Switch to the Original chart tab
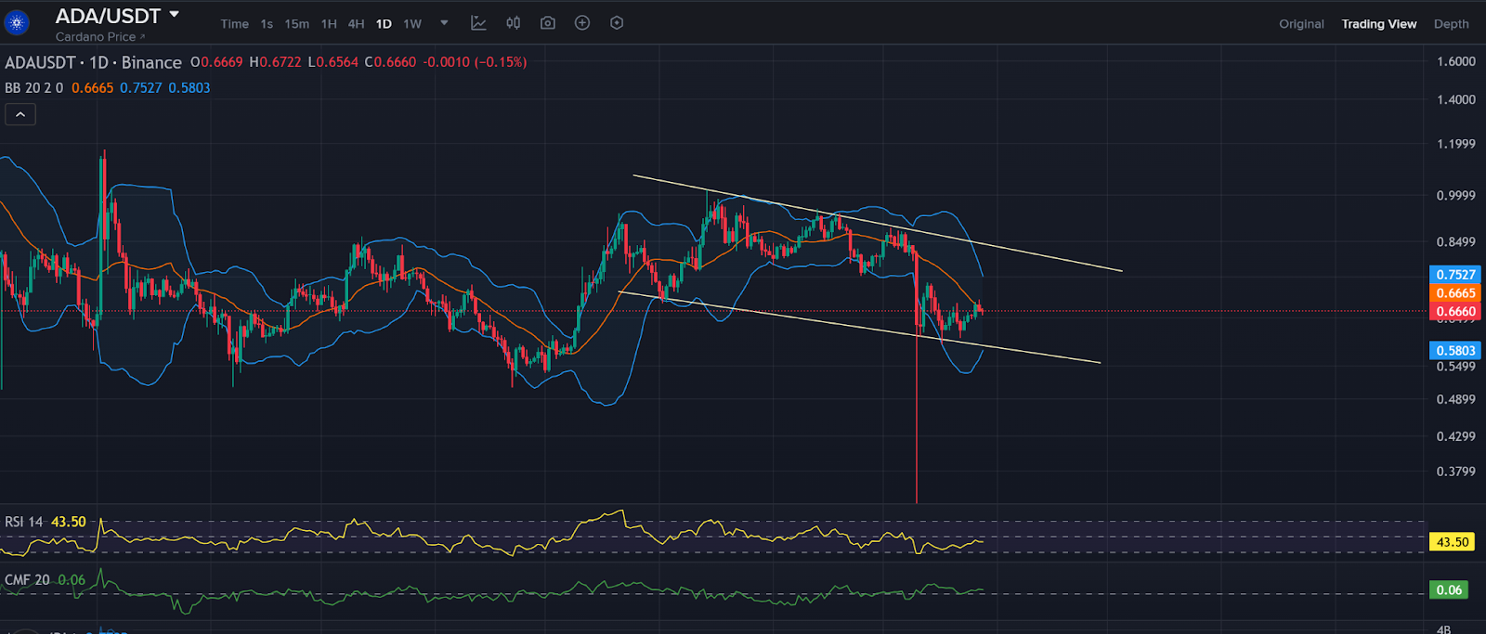The image size is (1486, 634). point(1301,24)
